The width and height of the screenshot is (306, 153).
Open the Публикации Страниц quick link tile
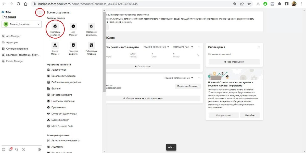[91, 49]
